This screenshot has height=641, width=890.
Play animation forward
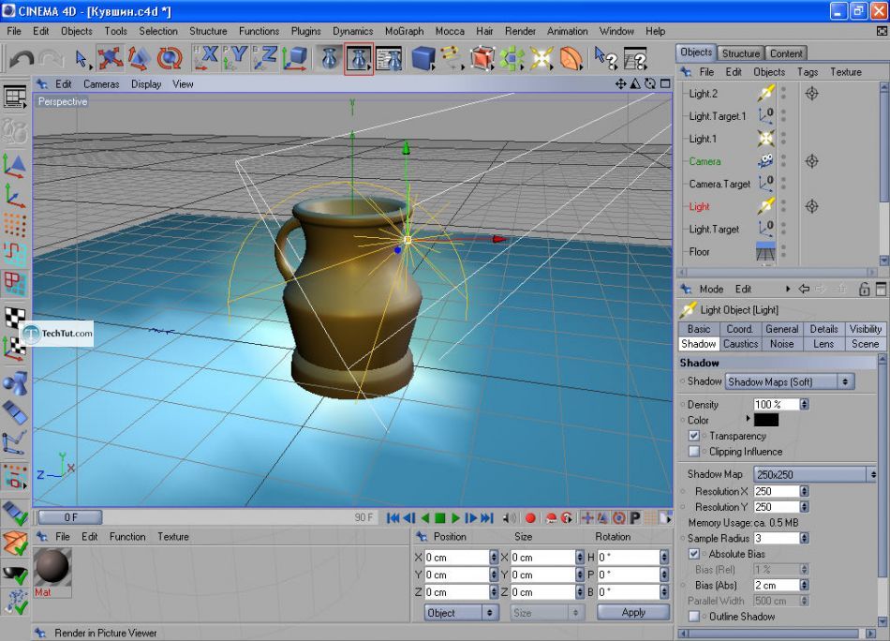[455, 518]
